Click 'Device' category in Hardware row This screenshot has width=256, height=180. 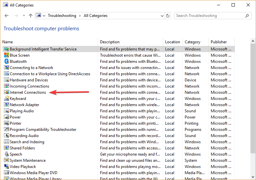coord(190,80)
